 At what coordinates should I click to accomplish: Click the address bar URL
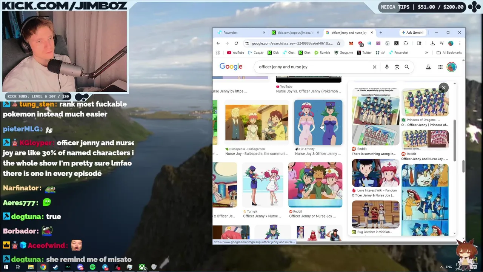click(292, 43)
